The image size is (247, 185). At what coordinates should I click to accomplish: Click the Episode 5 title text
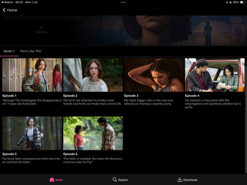(x=10, y=154)
